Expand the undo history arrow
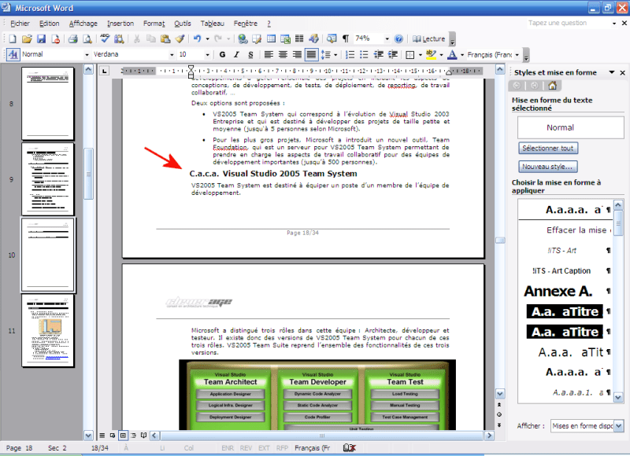The width and height of the screenshot is (630, 456). click(x=207, y=39)
